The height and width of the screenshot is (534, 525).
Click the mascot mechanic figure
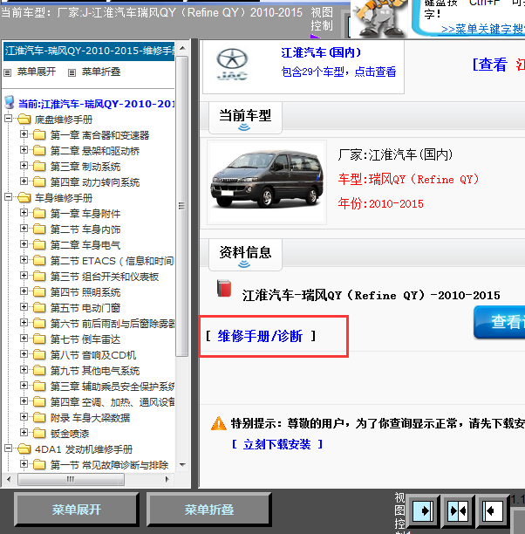(378, 17)
